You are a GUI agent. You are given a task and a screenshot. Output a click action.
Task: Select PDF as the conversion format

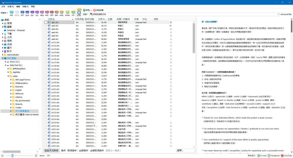(11, 12)
